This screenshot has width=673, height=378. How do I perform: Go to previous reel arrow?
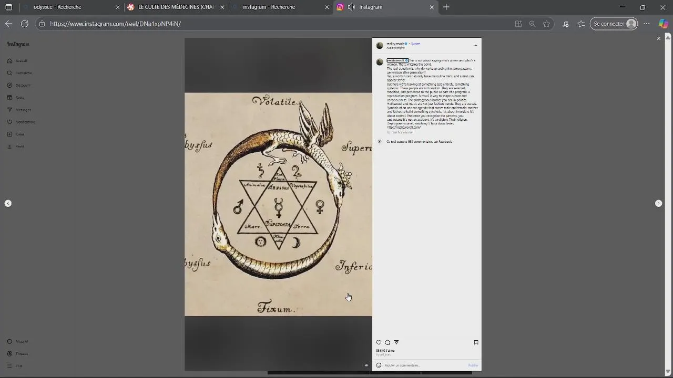8,203
